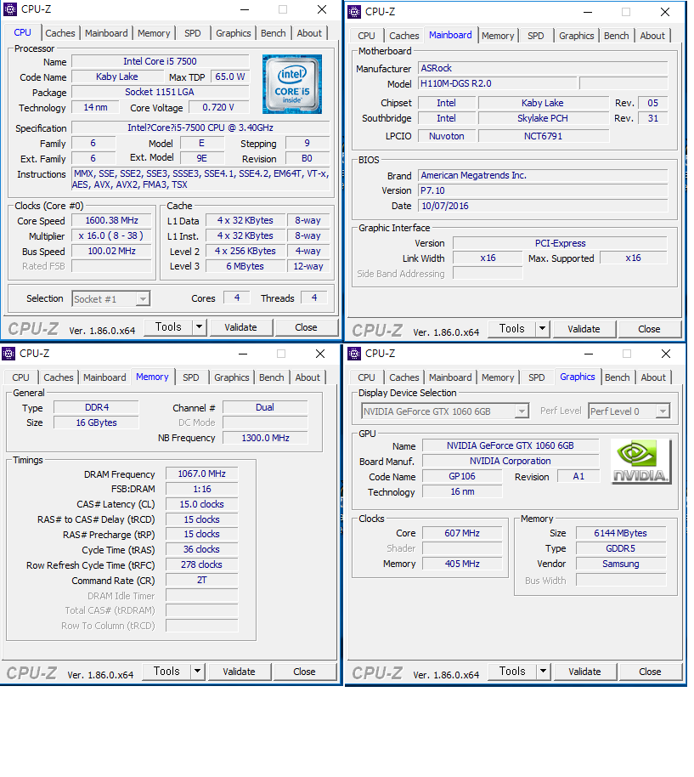Screen dimensions: 694x777
Task: Open the Tools dropdown arrow in the Memory Timings window
Action: 198,672
